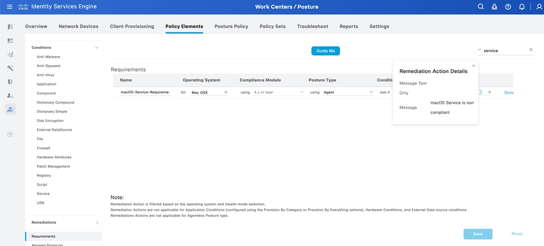Open the global search magnifier icon
Viewport: 544px width, 246px height.
click(x=481, y=7)
